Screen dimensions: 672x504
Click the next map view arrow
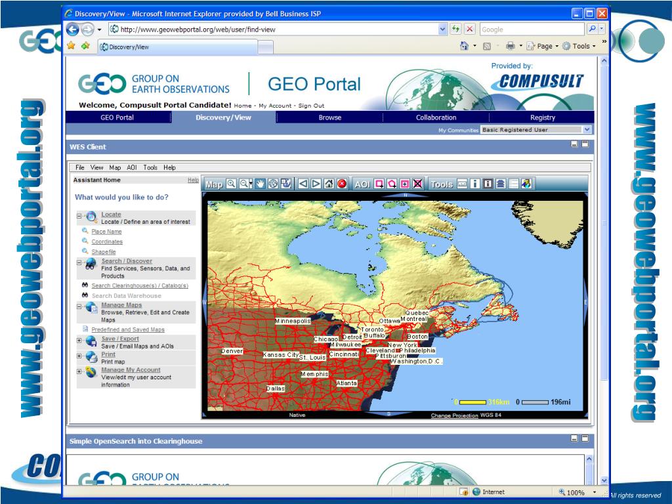click(316, 184)
